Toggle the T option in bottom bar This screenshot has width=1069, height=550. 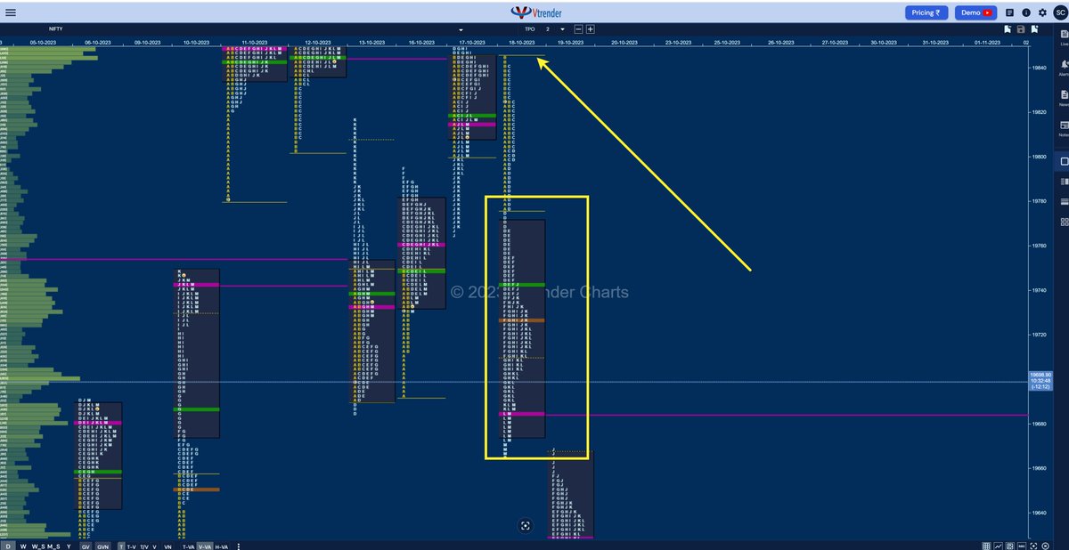tap(121, 546)
